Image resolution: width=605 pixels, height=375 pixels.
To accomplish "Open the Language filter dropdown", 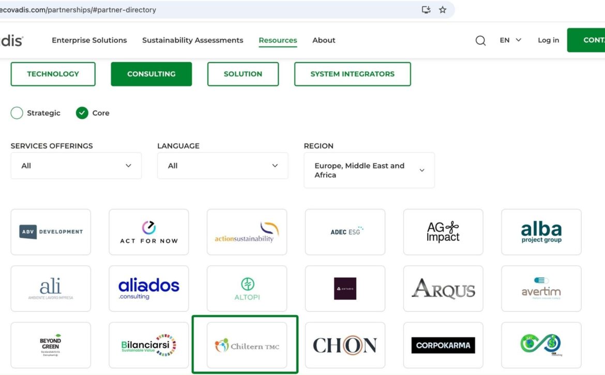I will pos(222,166).
